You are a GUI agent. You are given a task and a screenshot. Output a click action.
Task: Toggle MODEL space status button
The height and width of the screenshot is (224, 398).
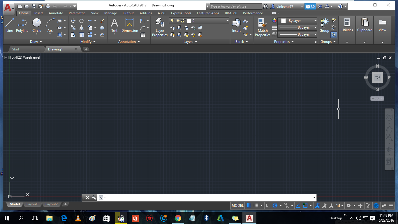237,206
